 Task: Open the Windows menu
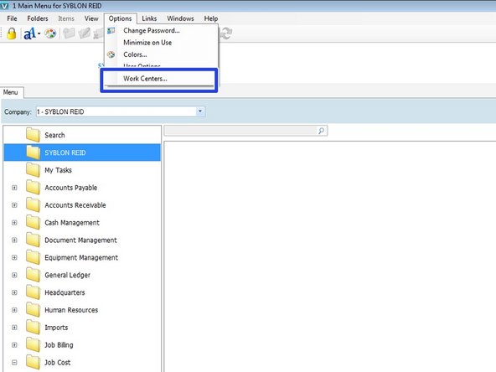pyautogui.click(x=180, y=18)
